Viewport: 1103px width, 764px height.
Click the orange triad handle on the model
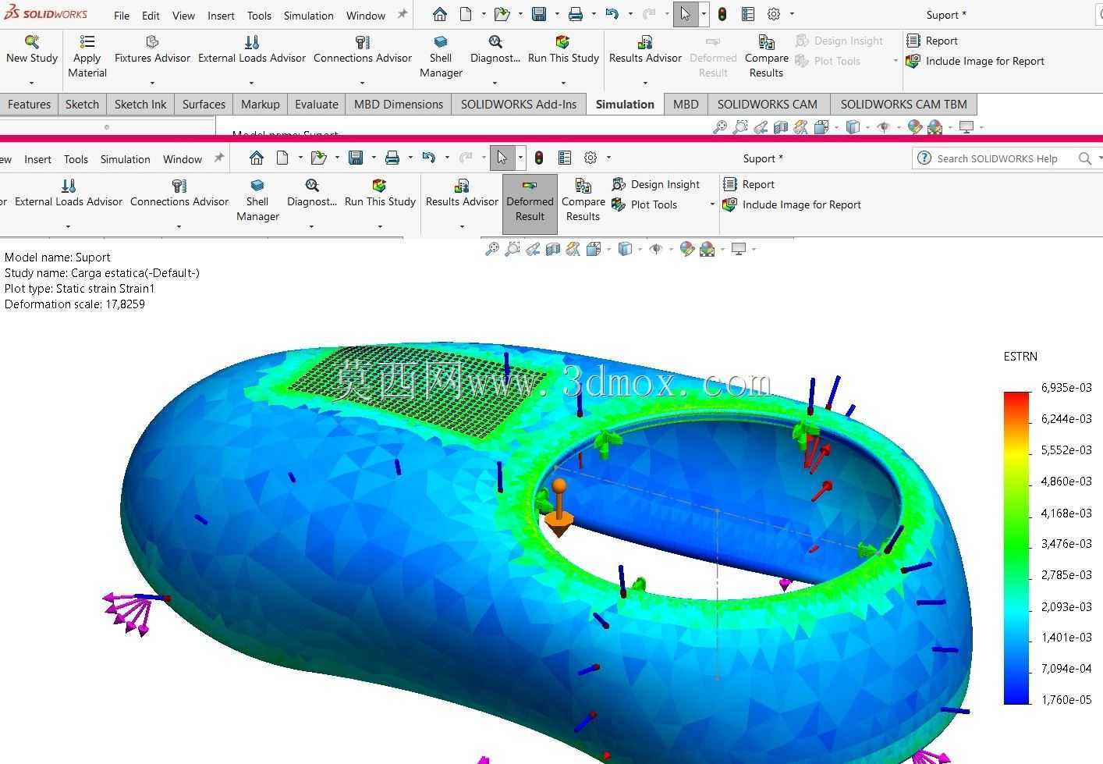[559, 508]
